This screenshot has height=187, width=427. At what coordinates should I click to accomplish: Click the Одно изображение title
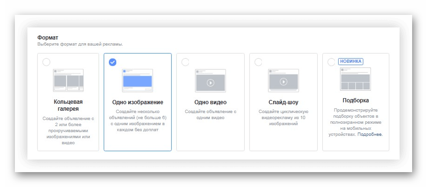point(138,102)
